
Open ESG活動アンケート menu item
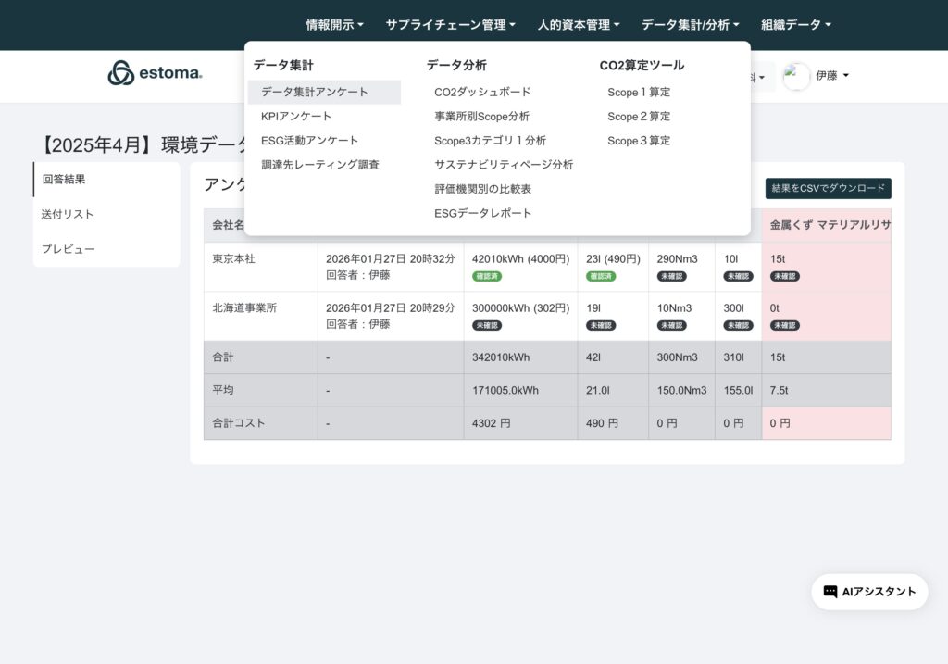coord(309,141)
